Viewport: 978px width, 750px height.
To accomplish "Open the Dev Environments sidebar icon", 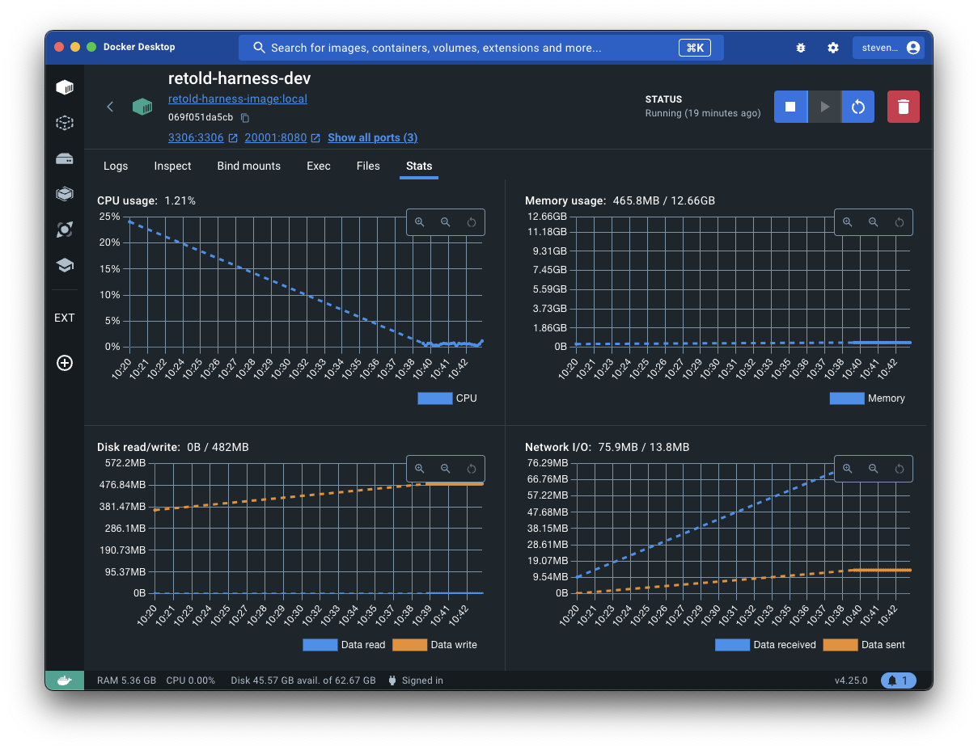I will [x=65, y=194].
